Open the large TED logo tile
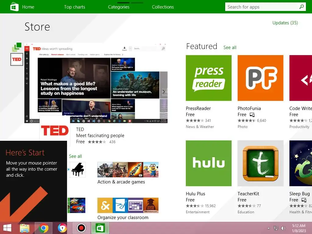Image resolution: width=312 pixels, height=234 pixels. [55, 130]
